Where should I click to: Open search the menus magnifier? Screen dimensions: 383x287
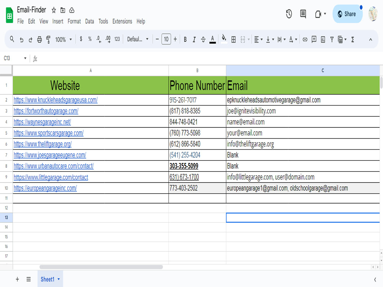coord(12,39)
